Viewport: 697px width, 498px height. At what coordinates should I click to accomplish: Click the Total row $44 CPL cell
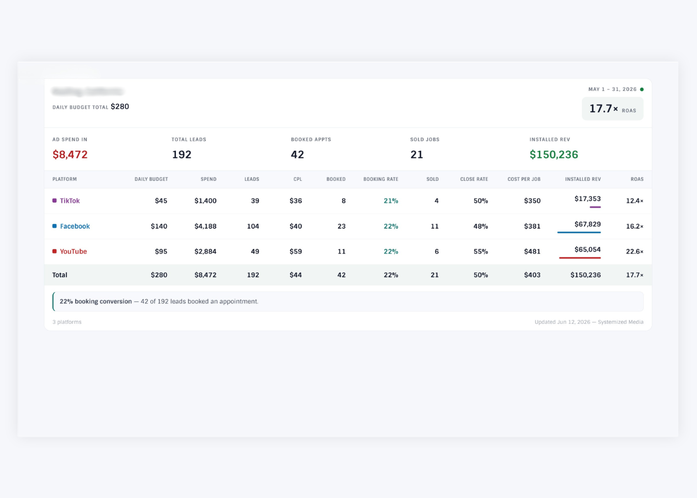296,275
